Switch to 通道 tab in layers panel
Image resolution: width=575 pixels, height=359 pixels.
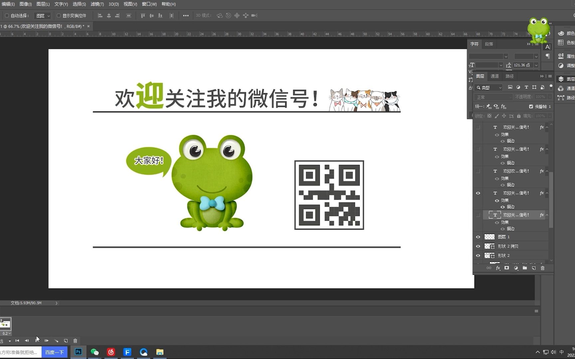pos(494,76)
